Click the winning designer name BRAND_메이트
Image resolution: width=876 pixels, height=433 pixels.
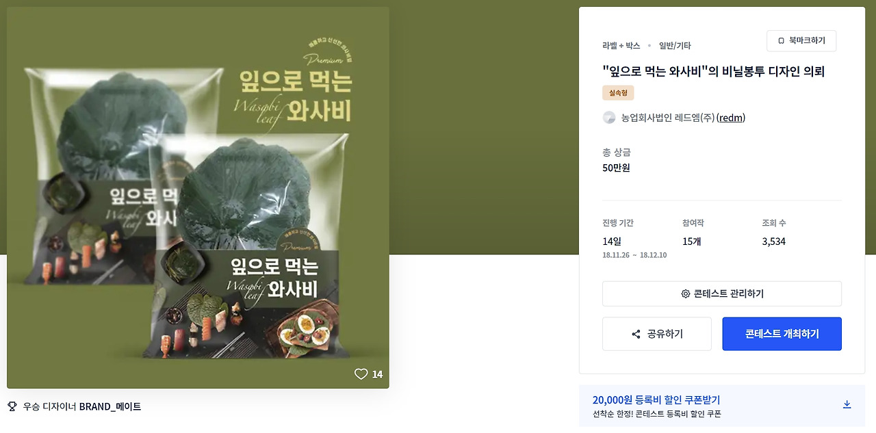point(110,406)
